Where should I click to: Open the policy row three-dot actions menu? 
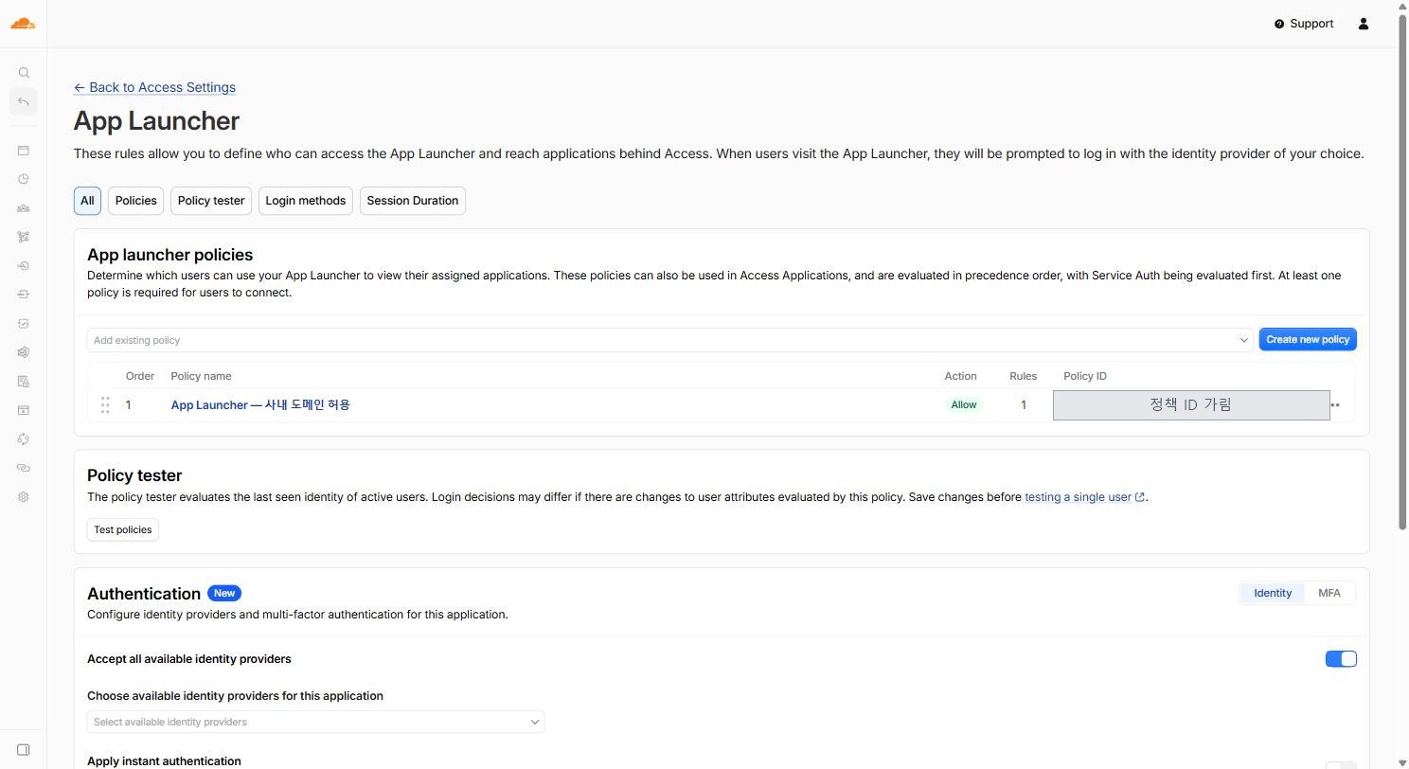point(1336,405)
